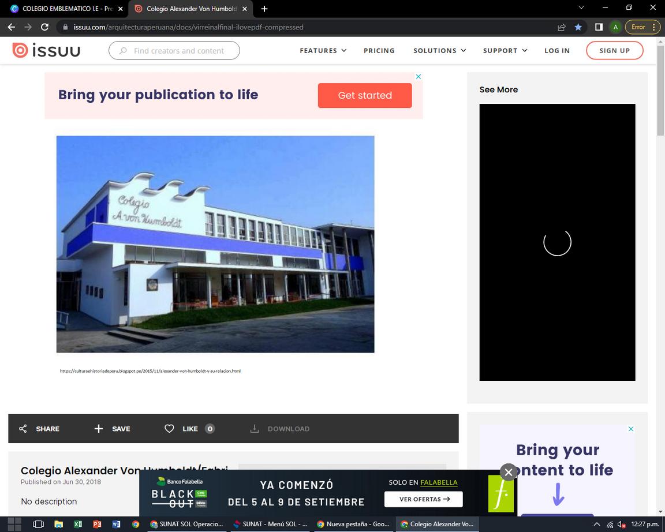Screen dimensions: 665x532
Task: Expand the SOLUTIONS menu
Action: [x=440, y=50]
